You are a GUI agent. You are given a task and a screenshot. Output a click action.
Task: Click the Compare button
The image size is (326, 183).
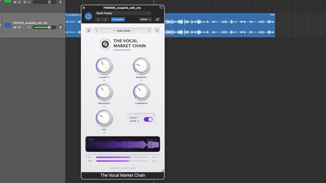(118, 20)
